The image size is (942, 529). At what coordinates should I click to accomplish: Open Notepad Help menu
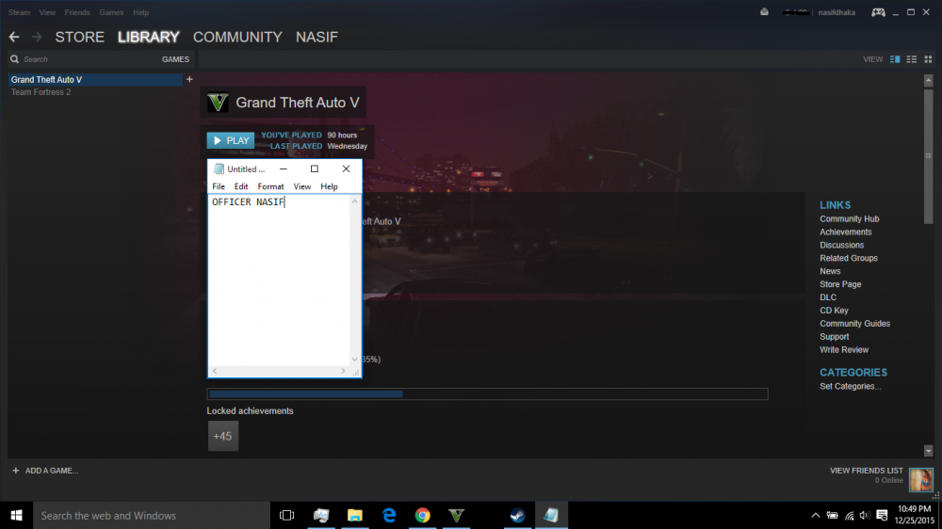click(329, 186)
